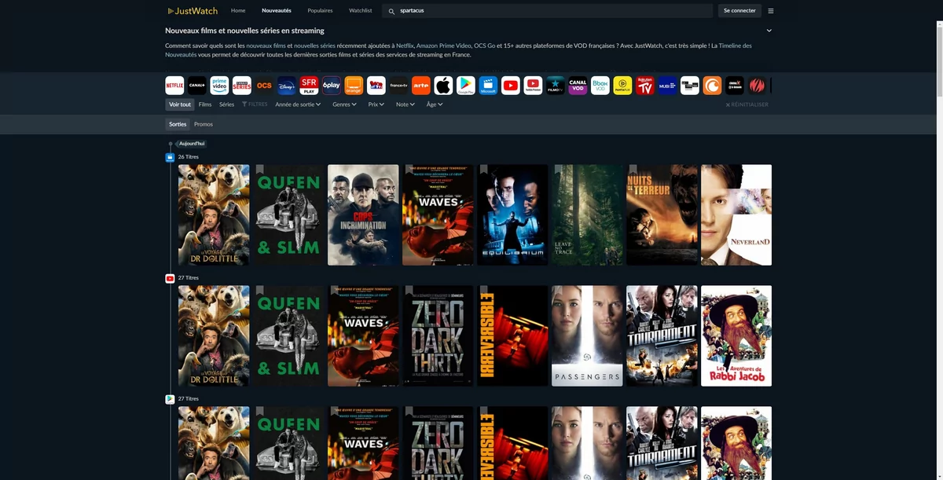Filter by Apple provider icon

click(x=443, y=86)
